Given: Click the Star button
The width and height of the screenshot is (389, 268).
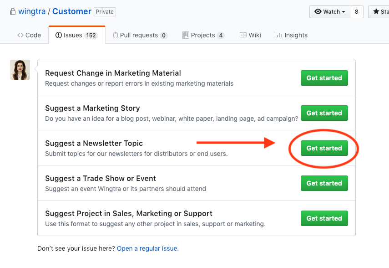Looking at the screenshot, I should [379, 12].
